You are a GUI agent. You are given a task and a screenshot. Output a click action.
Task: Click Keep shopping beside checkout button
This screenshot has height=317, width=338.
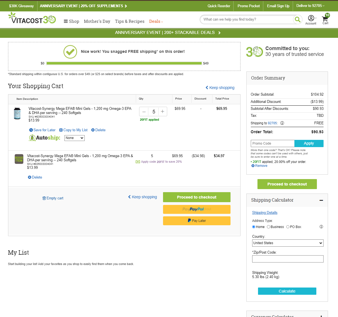(x=142, y=197)
